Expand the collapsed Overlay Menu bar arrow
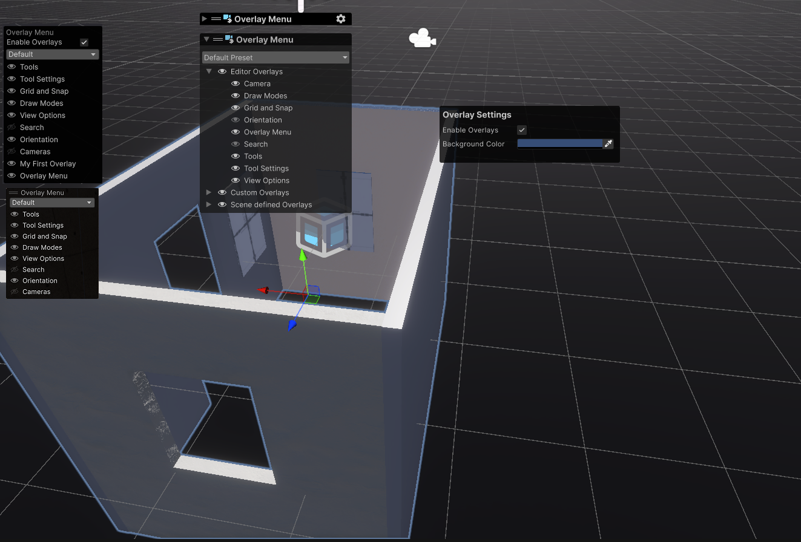The image size is (801, 542). 205,19
